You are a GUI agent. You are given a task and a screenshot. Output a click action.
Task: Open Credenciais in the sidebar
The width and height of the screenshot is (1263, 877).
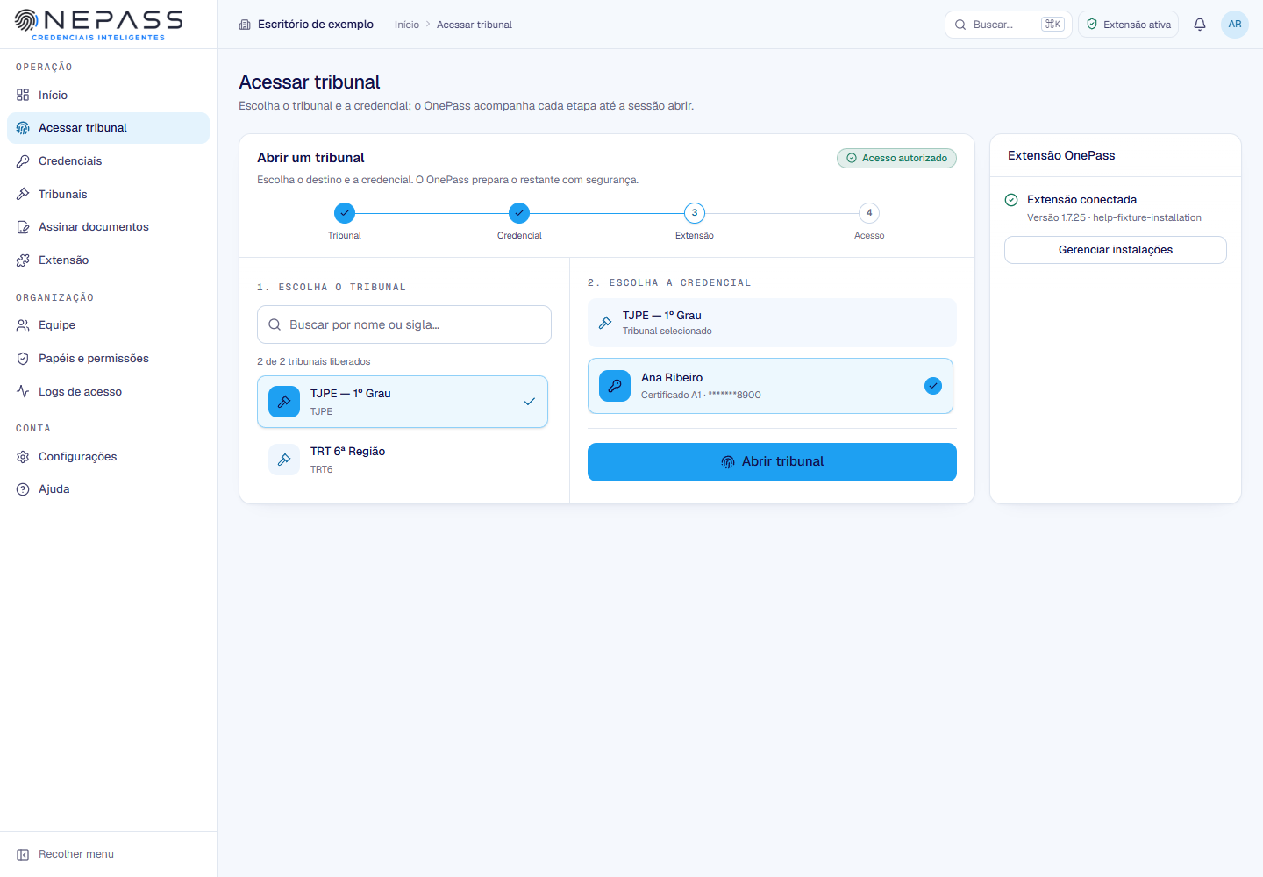108,161
